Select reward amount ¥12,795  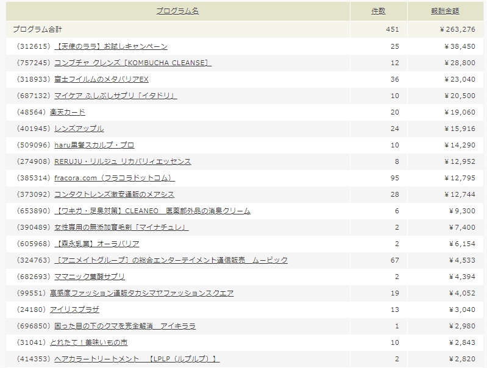pyautogui.click(x=460, y=179)
